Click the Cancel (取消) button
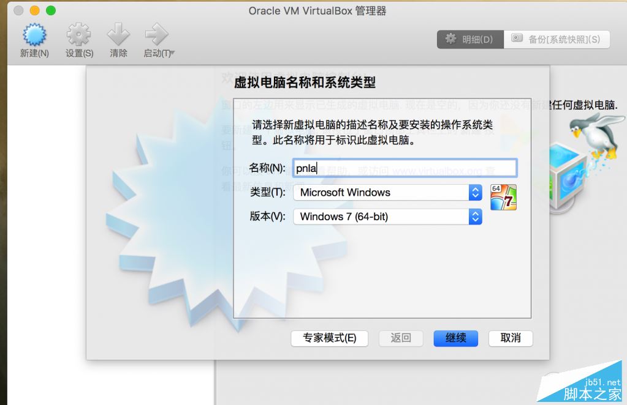 click(x=511, y=338)
